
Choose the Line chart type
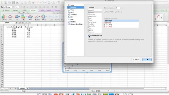[11, 17]
